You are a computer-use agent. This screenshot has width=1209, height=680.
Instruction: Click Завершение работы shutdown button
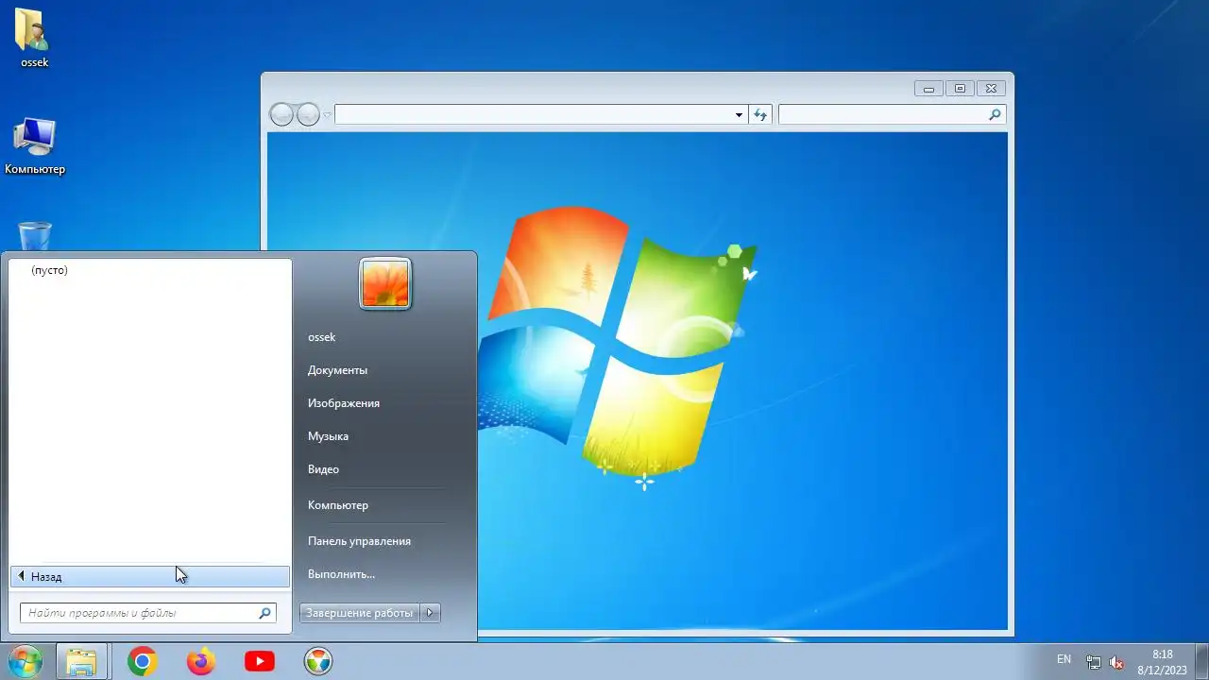click(x=359, y=613)
